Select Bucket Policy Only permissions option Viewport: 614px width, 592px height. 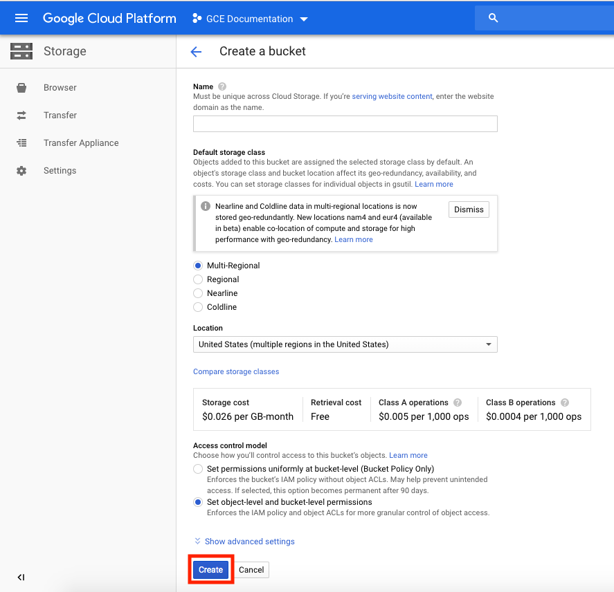pyautogui.click(x=198, y=469)
